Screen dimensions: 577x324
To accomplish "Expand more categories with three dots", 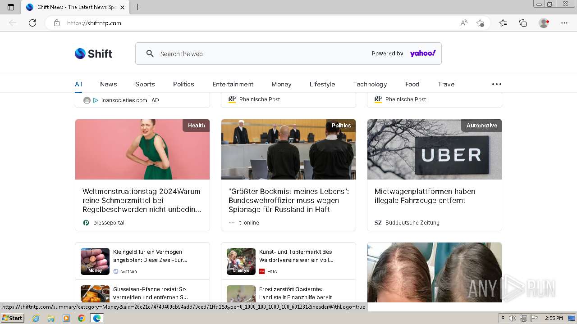I will click(497, 84).
